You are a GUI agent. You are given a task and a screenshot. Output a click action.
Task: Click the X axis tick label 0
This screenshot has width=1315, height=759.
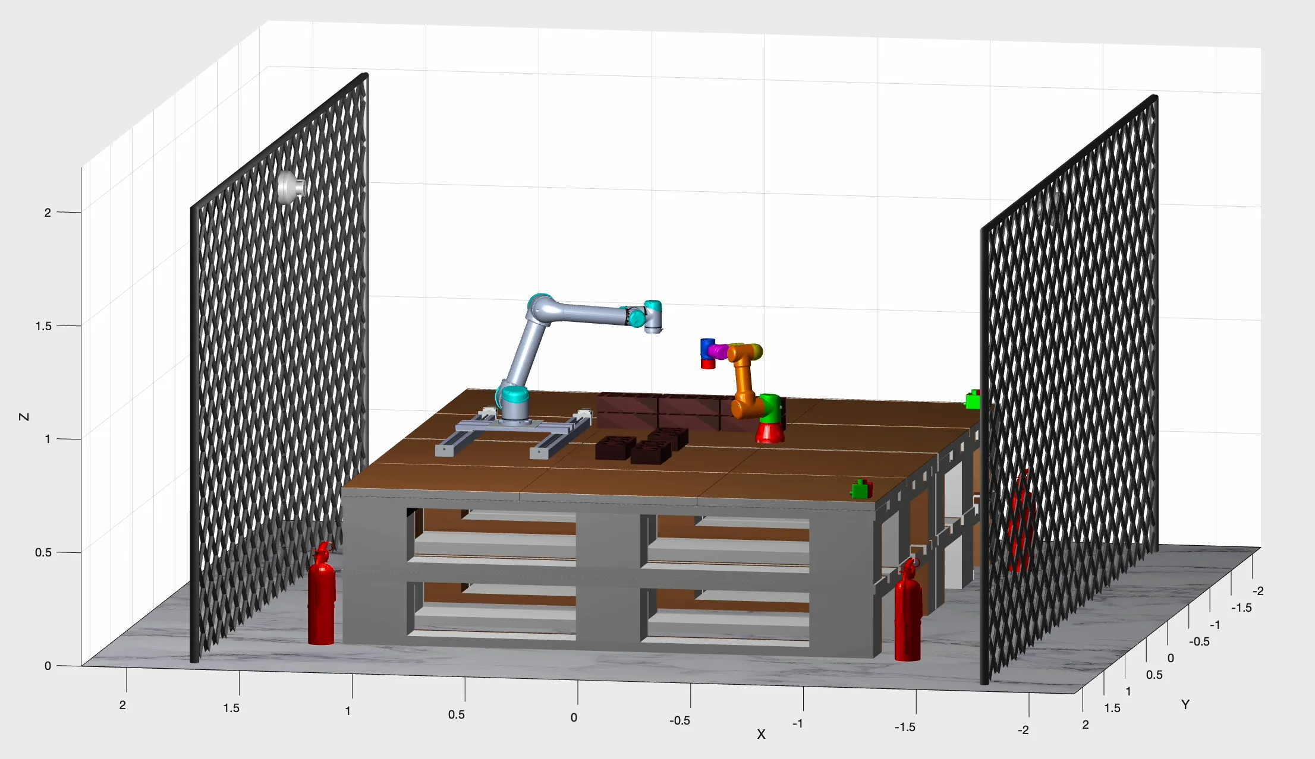[574, 717]
